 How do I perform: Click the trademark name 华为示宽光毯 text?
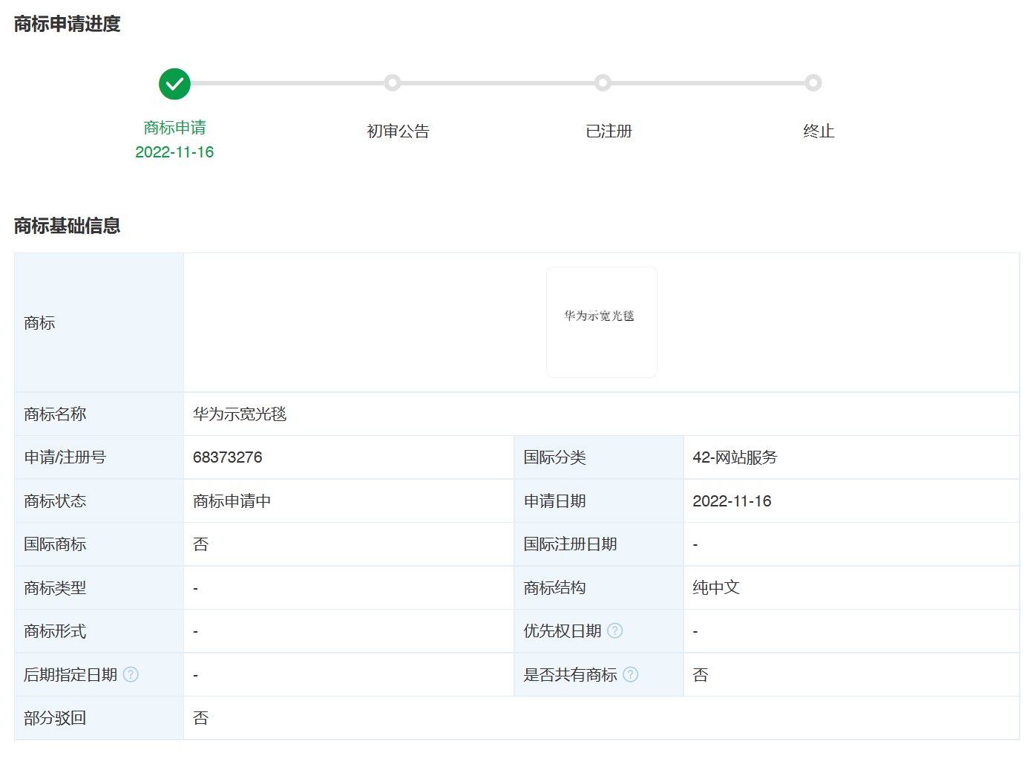[239, 414]
